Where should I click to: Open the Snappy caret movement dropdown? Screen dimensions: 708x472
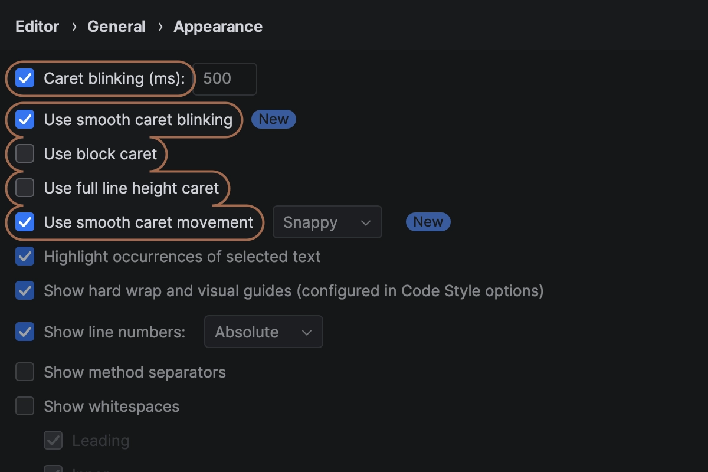tap(327, 222)
